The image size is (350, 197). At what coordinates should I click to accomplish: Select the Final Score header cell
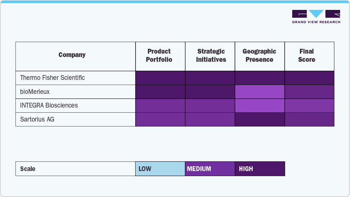(307, 56)
